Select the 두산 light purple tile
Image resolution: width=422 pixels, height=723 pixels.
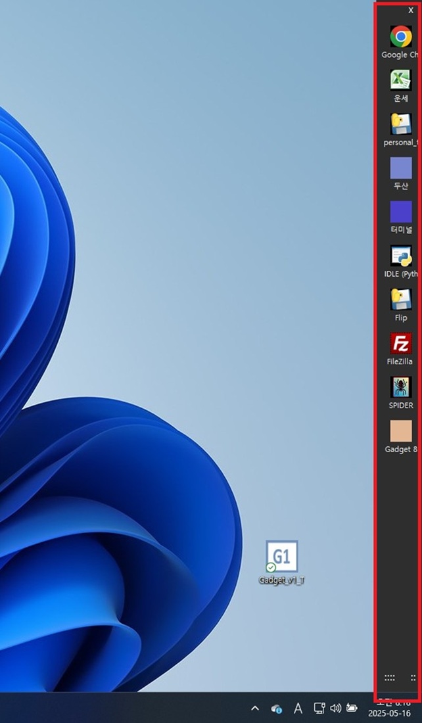tap(401, 168)
